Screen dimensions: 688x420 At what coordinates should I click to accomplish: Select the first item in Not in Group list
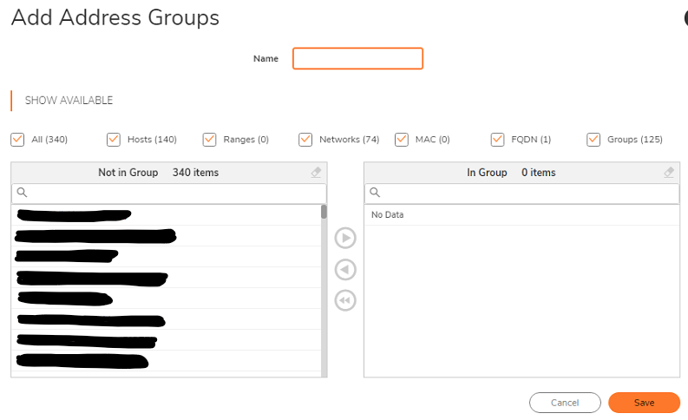pos(74,214)
